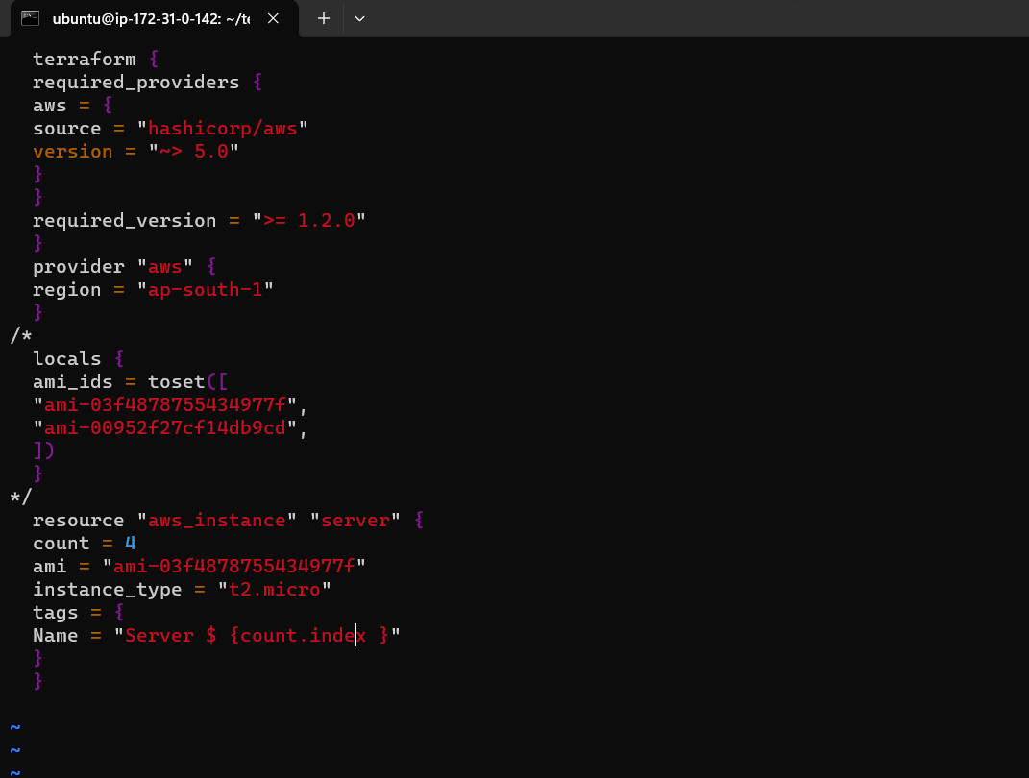Viewport: 1029px width, 778px height.
Task: Place cursor in version string ~> 5.0
Action: (193, 152)
